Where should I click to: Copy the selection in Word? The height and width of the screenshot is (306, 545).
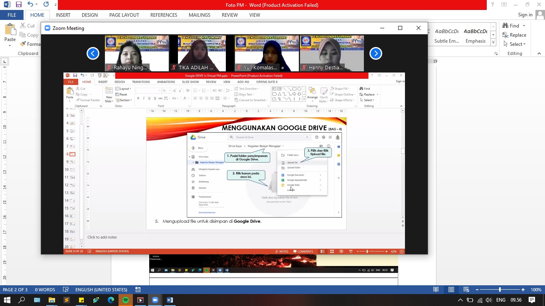29,35
